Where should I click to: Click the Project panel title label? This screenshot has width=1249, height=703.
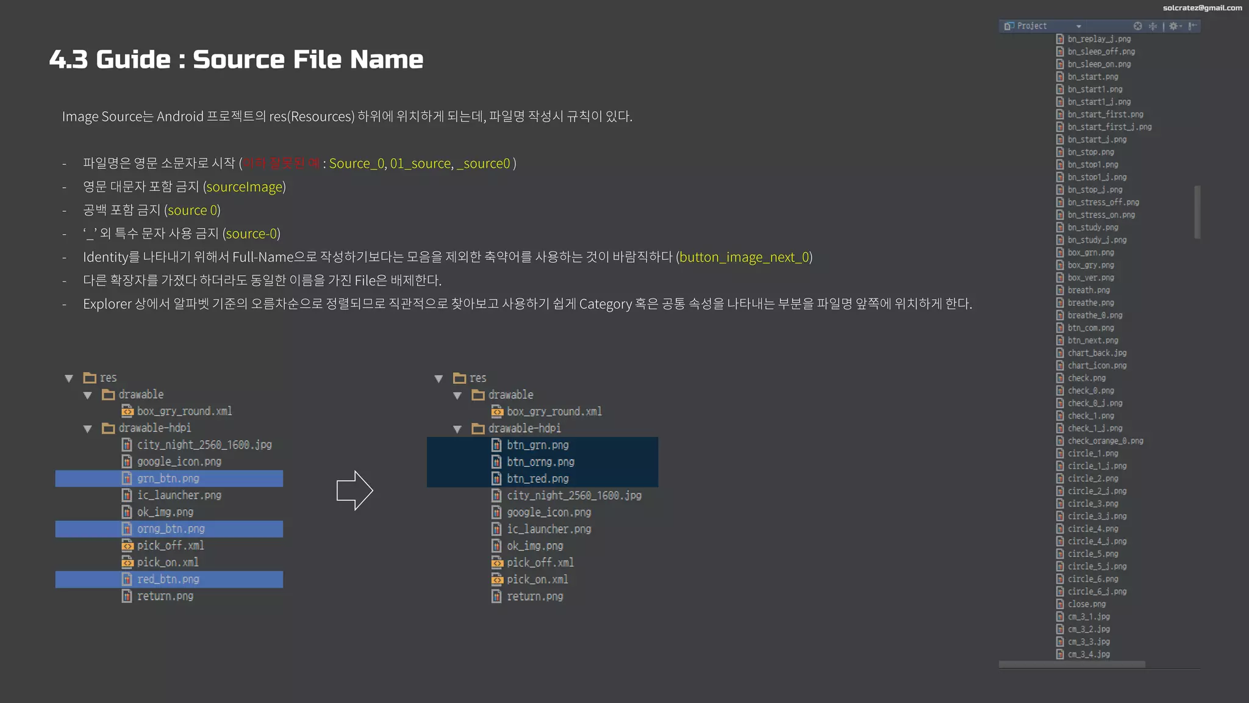coord(1032,26)
